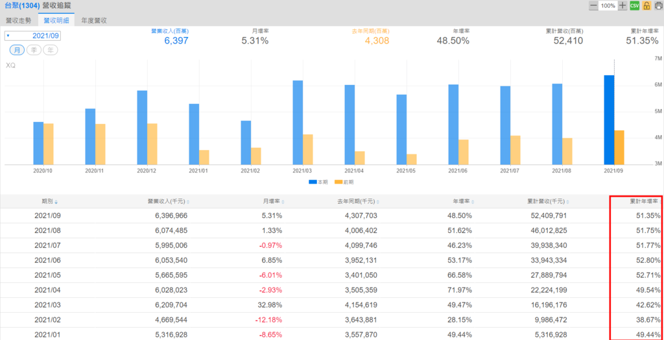664x340 pixels.
Task: Click the 2021/03 current-period blue bar
Action: 298,123
